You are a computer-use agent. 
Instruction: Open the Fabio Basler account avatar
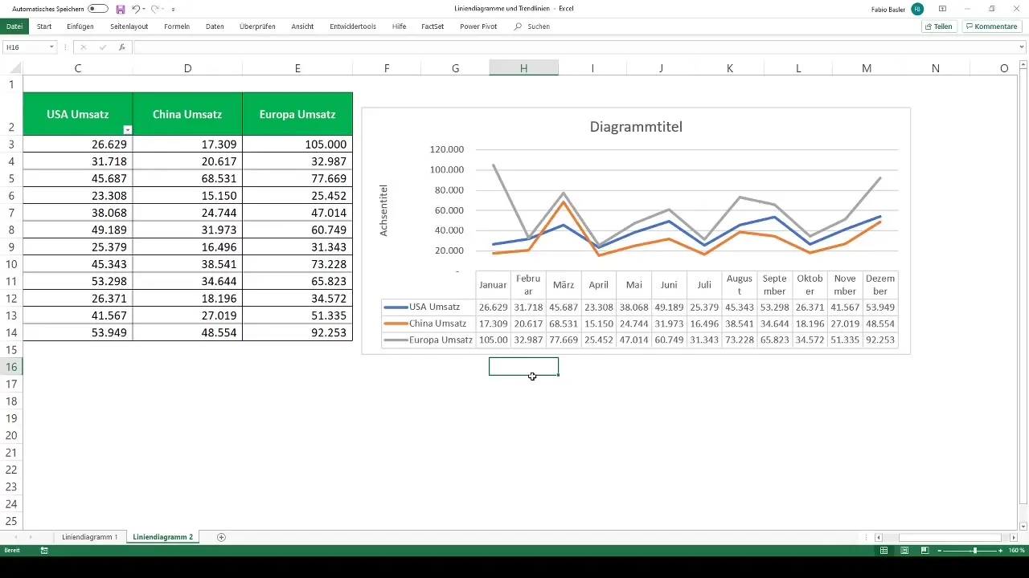coord(917,9)
